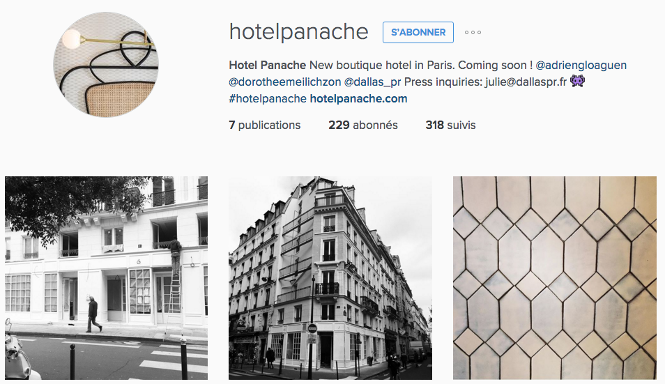Viewport: 665px width, 384px height.
Task: Show the 229 abonnés followers list
Action: [363, 125]
